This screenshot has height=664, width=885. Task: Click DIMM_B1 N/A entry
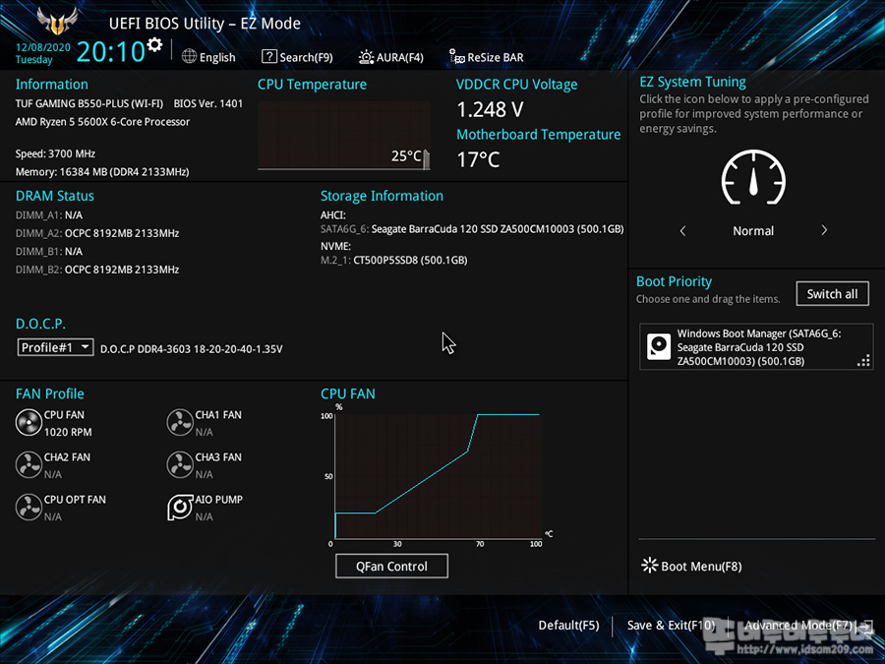point(49,251)
